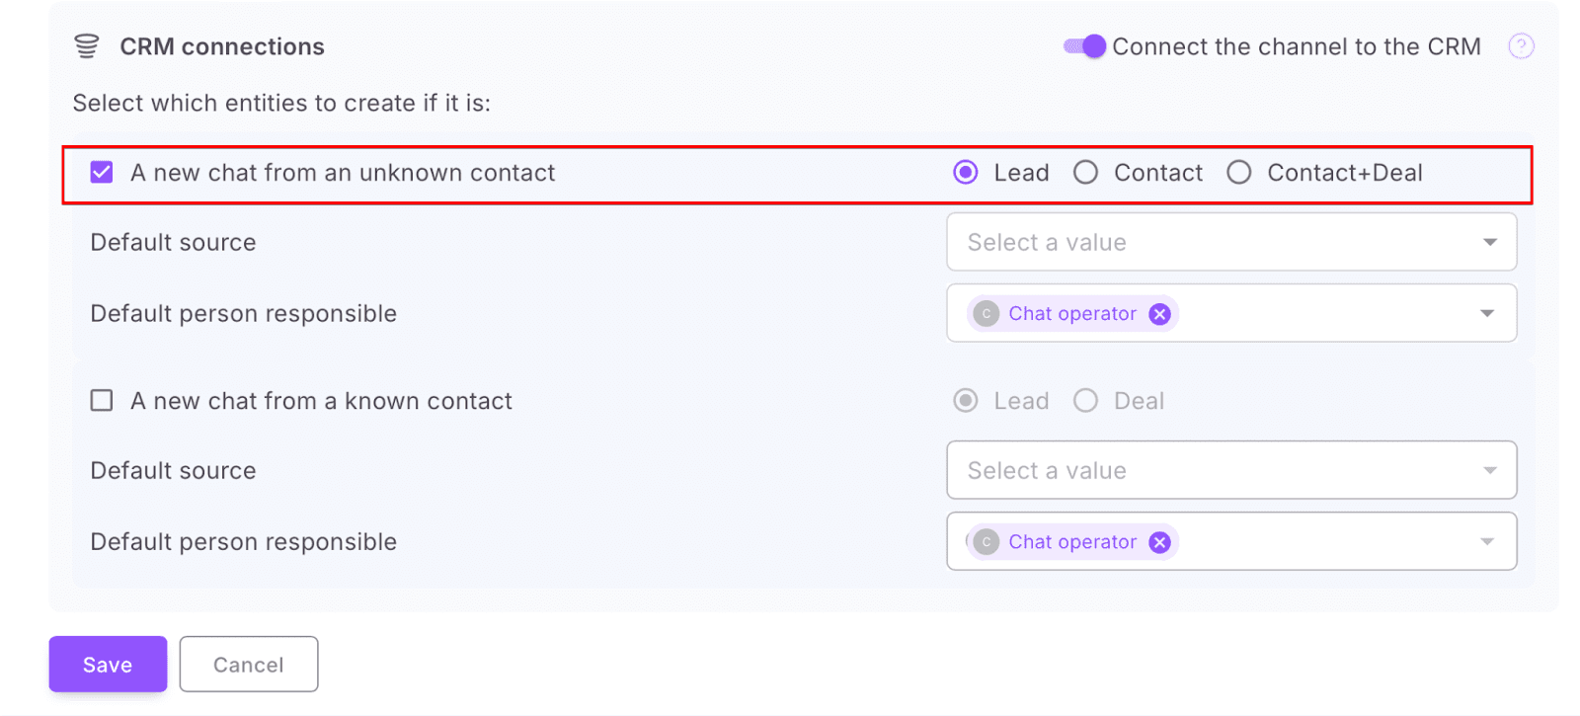The image size is (1580, 716).
Task: Click the CRM connections stack icon
Action: [87, 46]
